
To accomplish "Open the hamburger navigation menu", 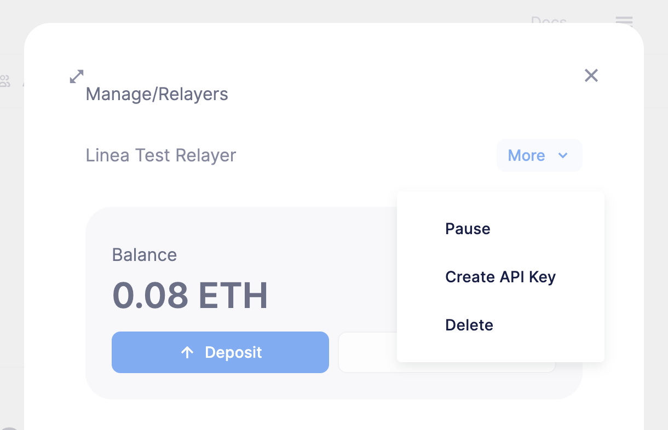I will point(624,22).
